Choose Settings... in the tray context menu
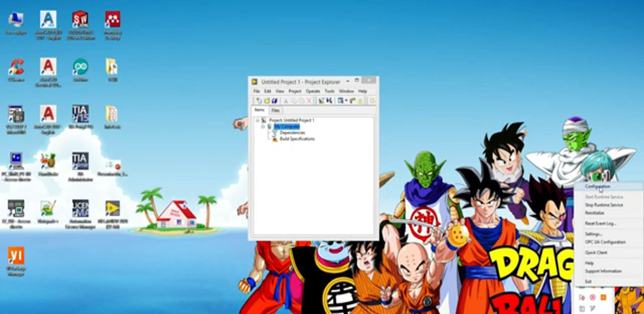 pyautogui.click(x=594, y=234)
